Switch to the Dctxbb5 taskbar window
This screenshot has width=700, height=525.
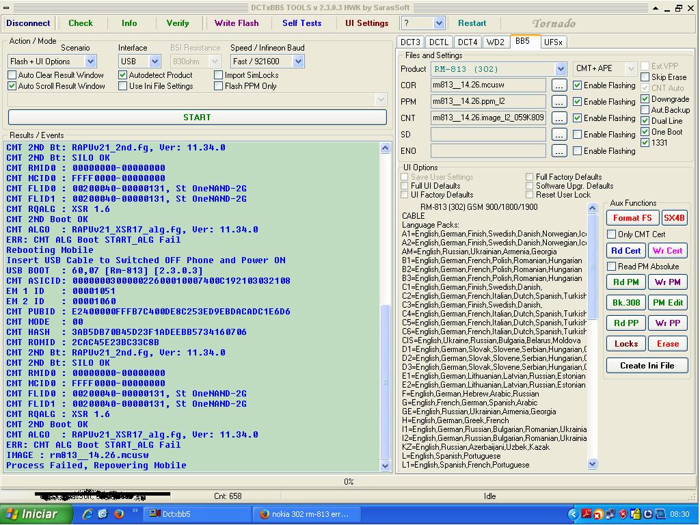(x=196, y=514)
